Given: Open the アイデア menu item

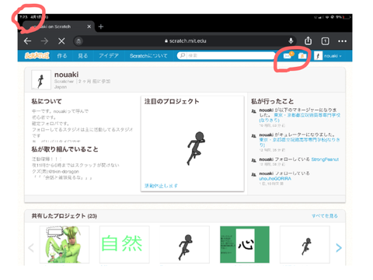Looking at the screenshot, I should coord(109,56).
